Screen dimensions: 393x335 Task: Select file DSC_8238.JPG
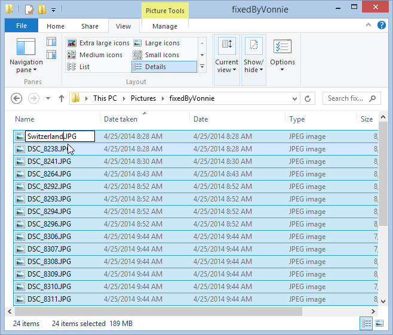[x=196, y=149]
